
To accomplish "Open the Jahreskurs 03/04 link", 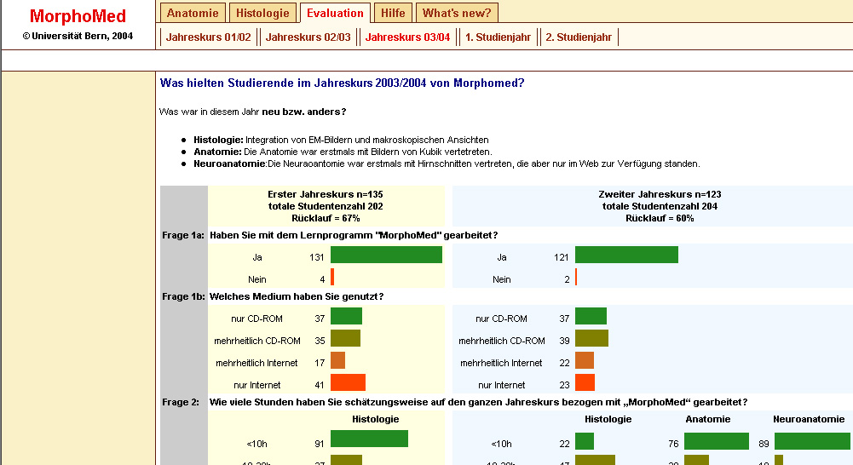I will click(407, 37).
